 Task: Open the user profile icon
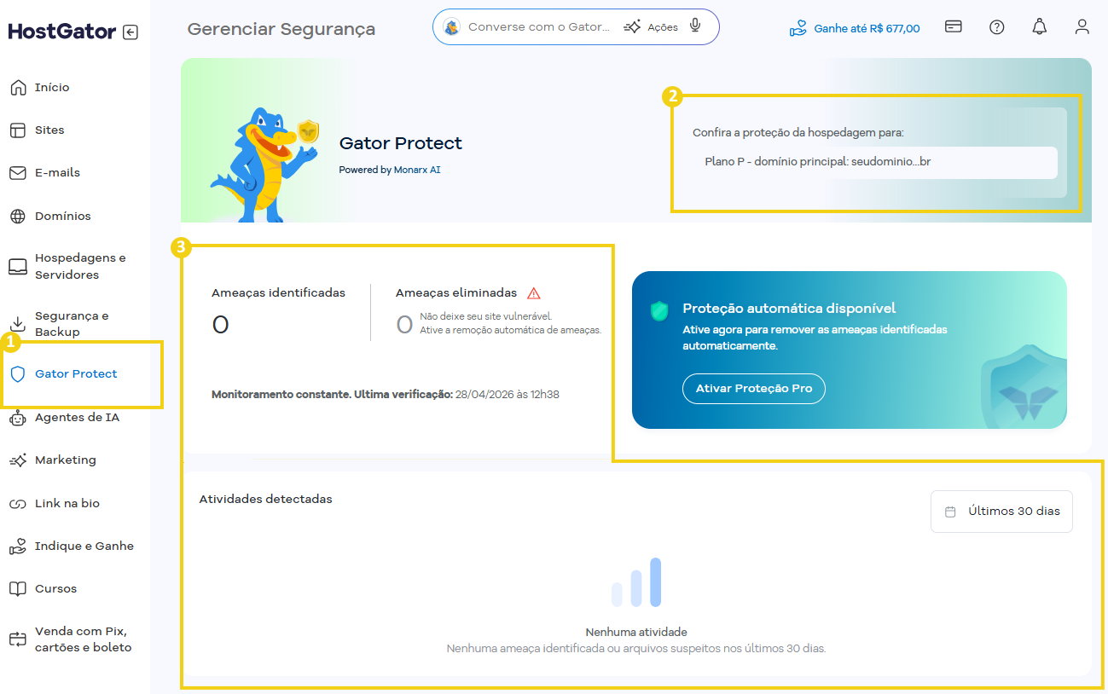(1082, 26)
